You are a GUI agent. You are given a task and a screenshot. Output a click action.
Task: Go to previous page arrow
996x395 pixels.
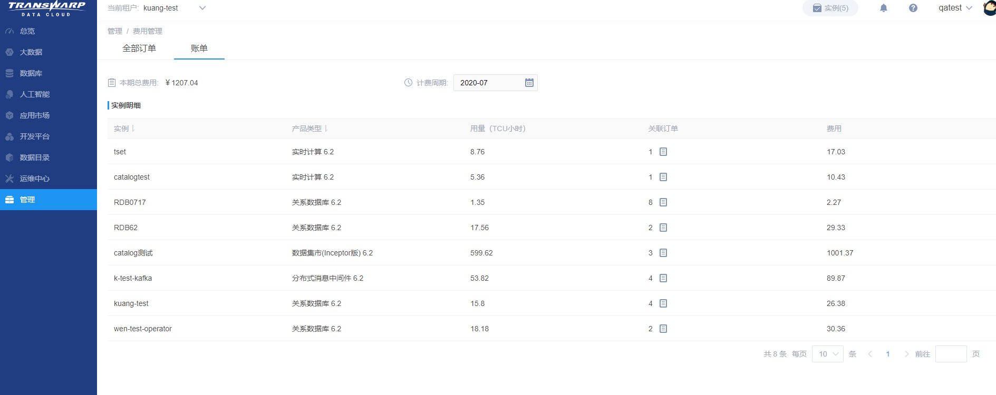[x=870, y=354]
